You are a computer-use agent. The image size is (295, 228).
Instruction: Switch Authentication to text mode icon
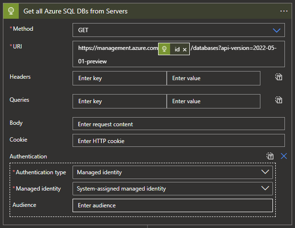[x=270, y=156]
